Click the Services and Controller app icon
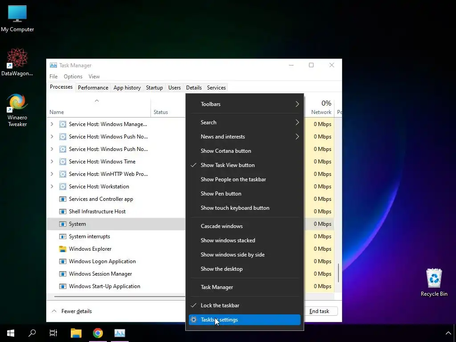This screenshot has height=342, width=456. point(62,199)
